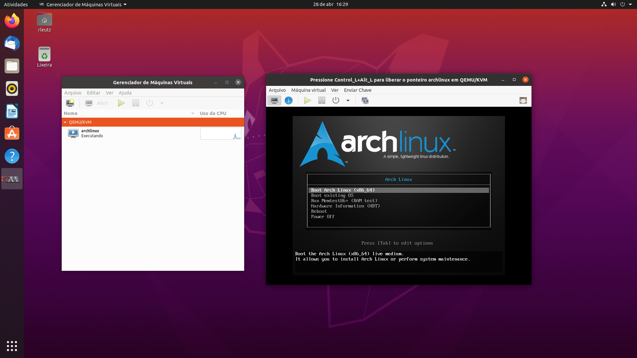Click archlinux CPU usage graph

[x=221, y=133]
